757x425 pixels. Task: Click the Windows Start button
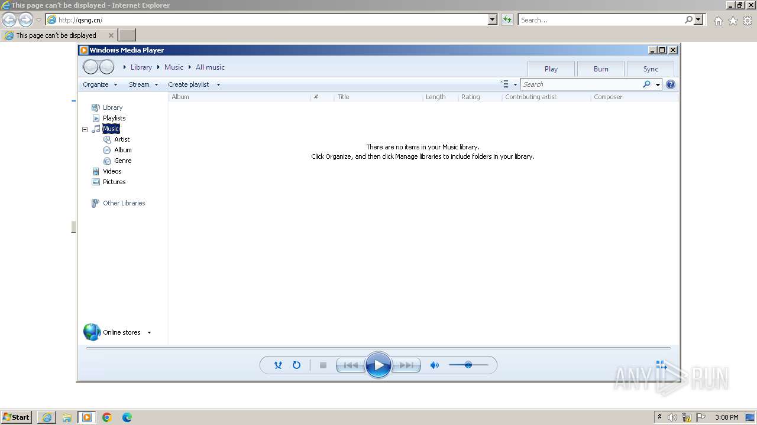[17, 417]
